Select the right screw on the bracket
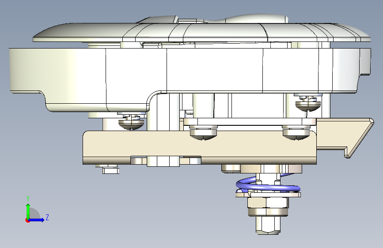 [296, 133]
